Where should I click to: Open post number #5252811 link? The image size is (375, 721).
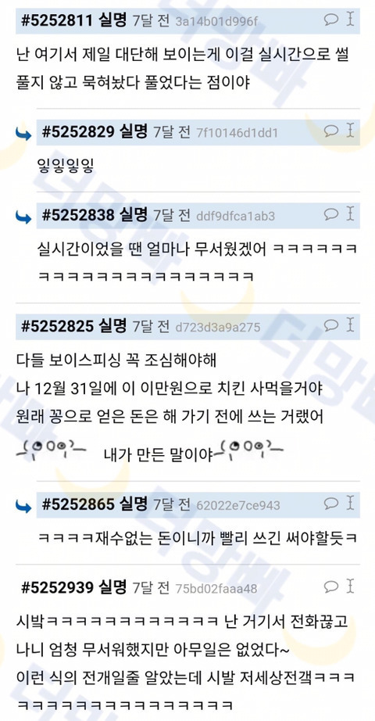58,20
